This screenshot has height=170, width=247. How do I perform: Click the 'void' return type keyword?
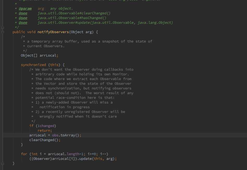click(31, 32)
